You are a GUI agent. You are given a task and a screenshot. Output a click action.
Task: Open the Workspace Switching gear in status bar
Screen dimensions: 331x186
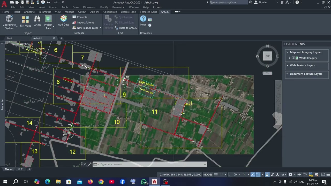point(290,174)
